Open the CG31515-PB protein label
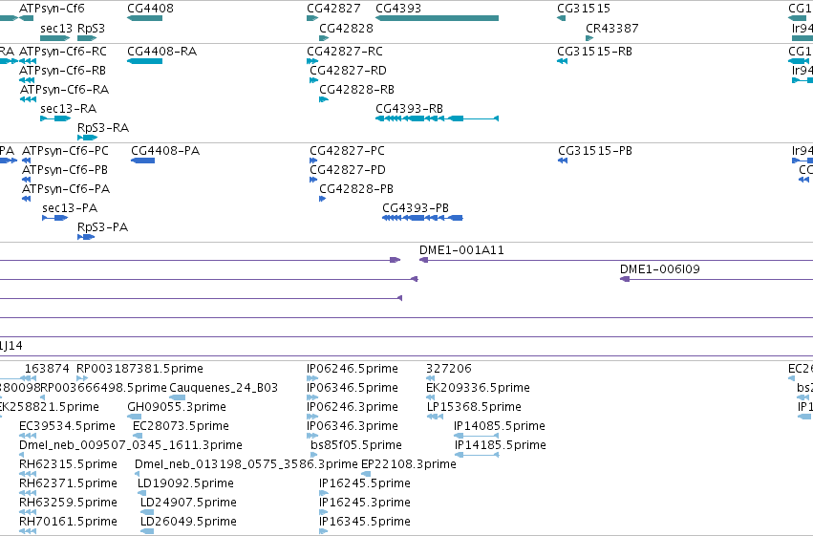This screenshot has width=813, height=536. 595,151
